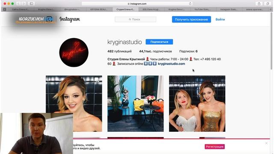Show all tabs overview
Viewport: 274px width, 154px height.
[x=267, y=3]
